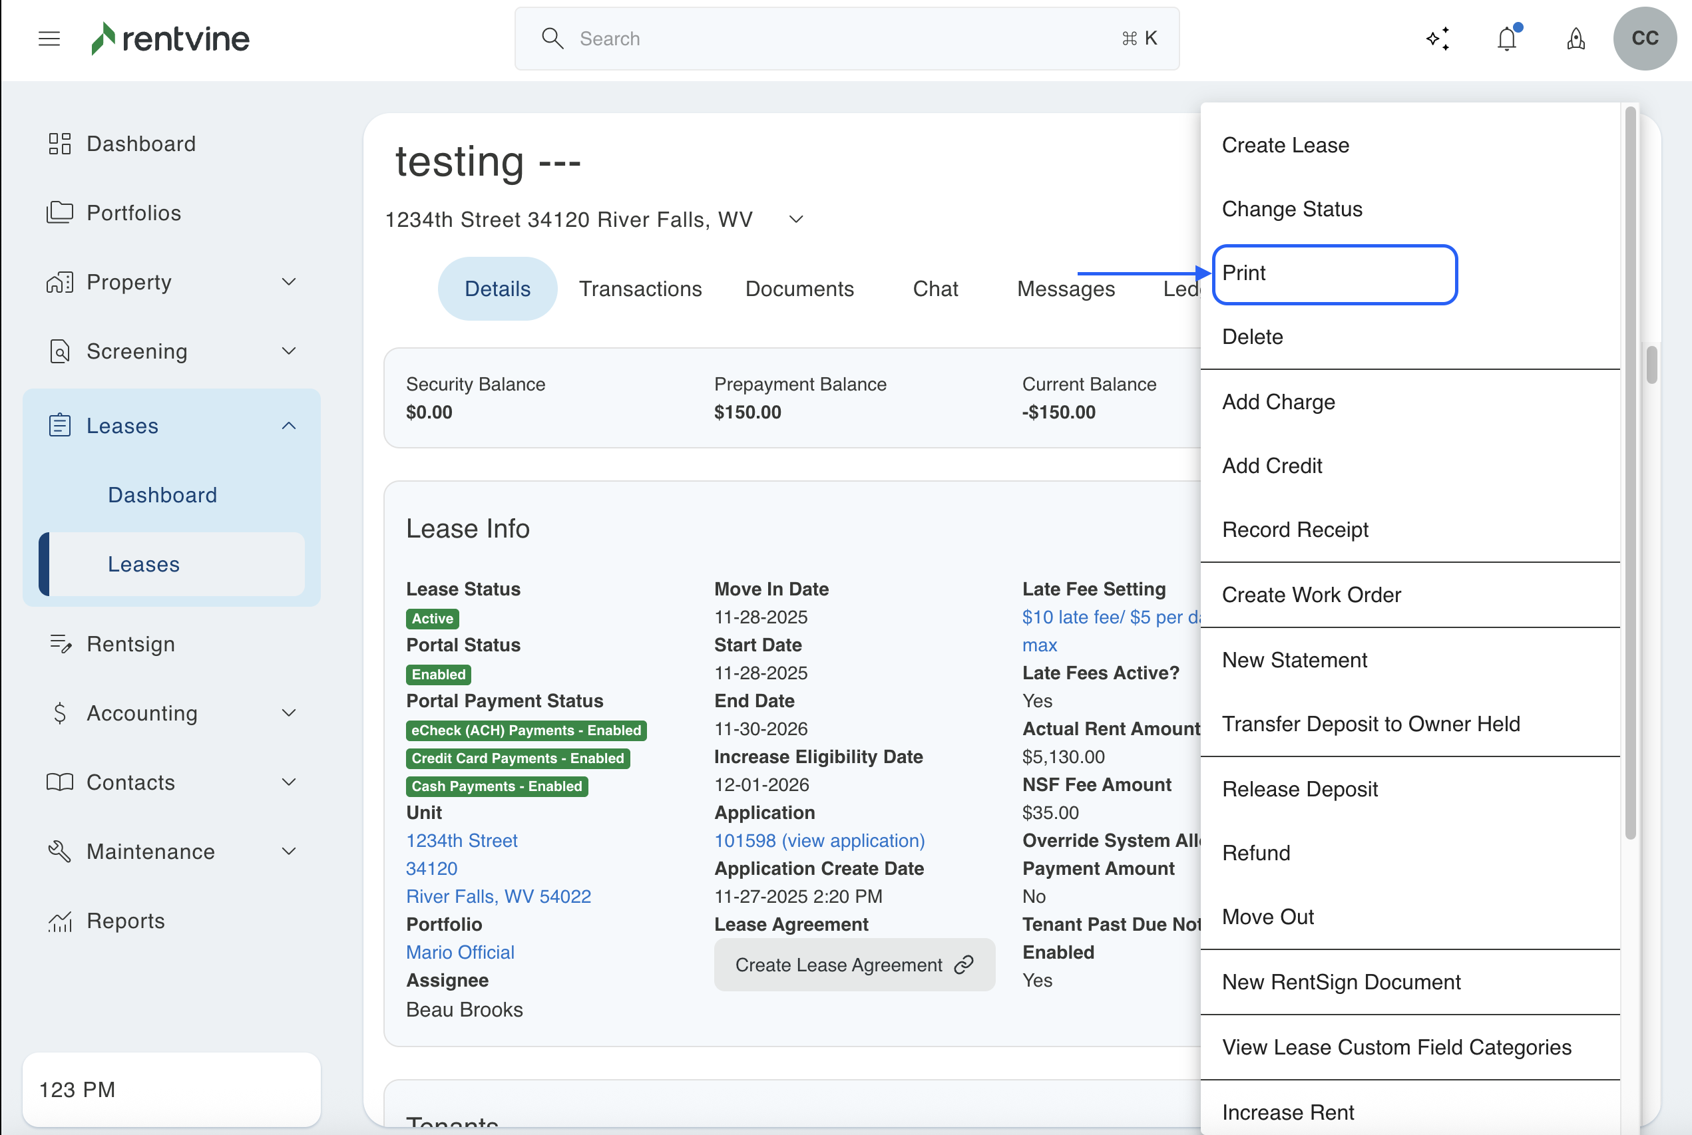Open the notifications bell
Image resolution: width=1692 pixels, height=1135 pixels.
pyautogui.click(x=1508, y=39)
